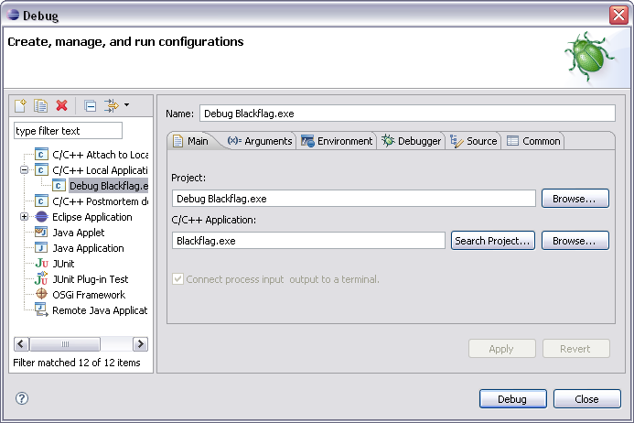The image size is (634, 423).
Task: Click the JUnit Ju icon
Action: coord(41,264)
